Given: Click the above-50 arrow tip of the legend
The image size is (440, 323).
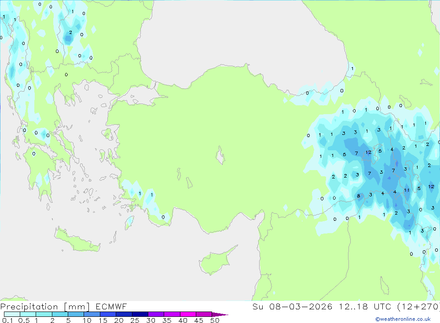Looking at the screenshot, I should click(x=220, y=315).
